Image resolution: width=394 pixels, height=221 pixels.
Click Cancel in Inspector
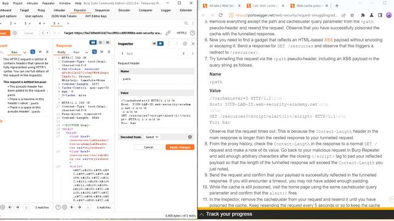click(148, 147)
